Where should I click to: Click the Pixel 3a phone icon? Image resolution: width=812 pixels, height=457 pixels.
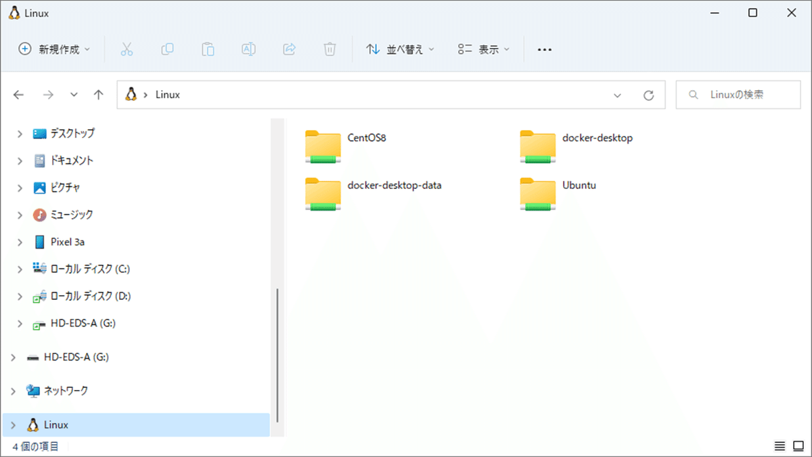pyautogui.click(x=40, y=242)
